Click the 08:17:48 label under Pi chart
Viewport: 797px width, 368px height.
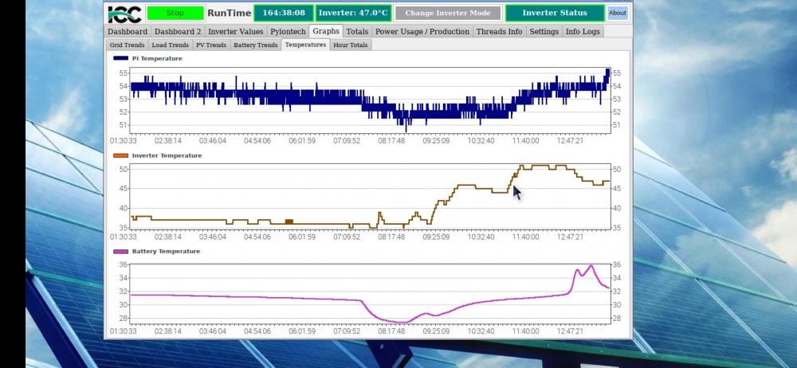click(391, 140)
